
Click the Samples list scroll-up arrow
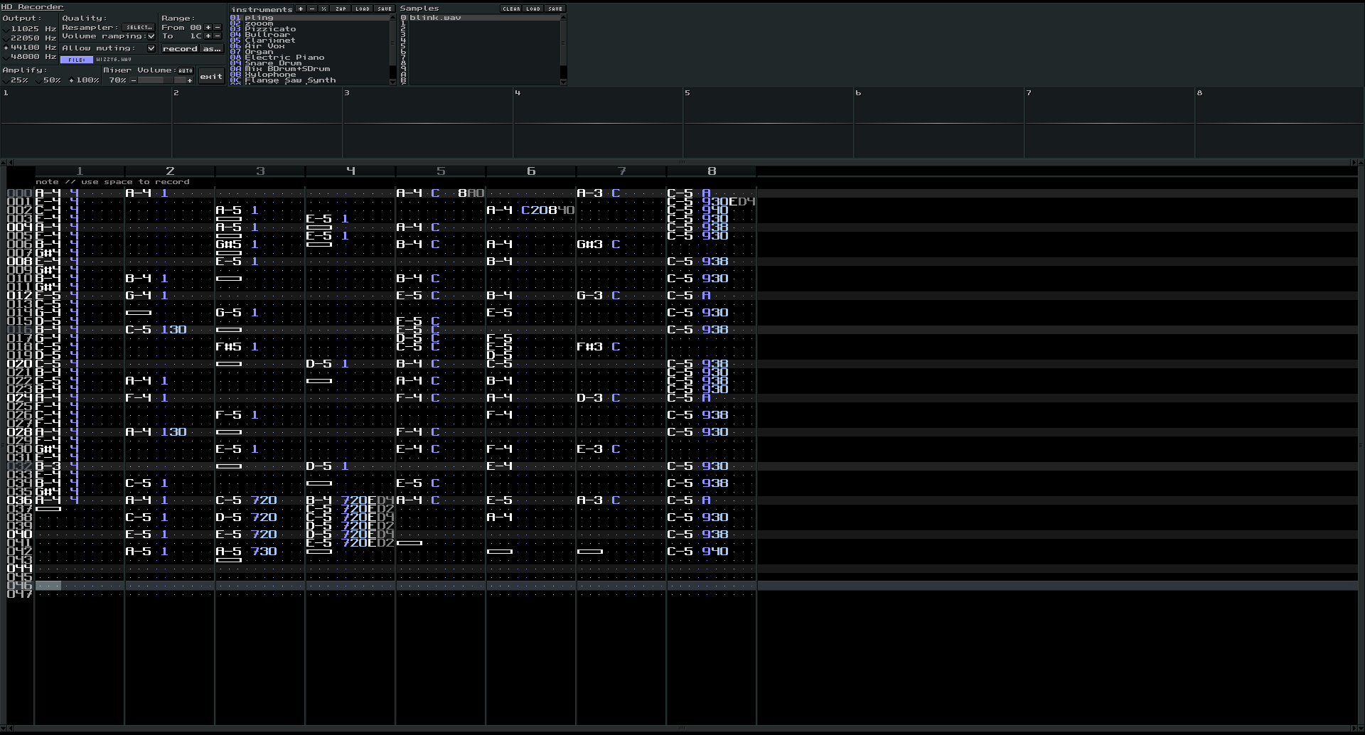563,18
